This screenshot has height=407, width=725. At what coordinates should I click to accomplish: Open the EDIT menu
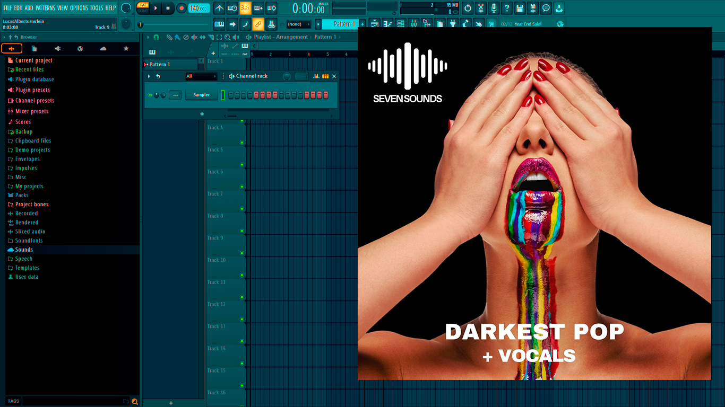pyautogui.click(x=19, y=8)
